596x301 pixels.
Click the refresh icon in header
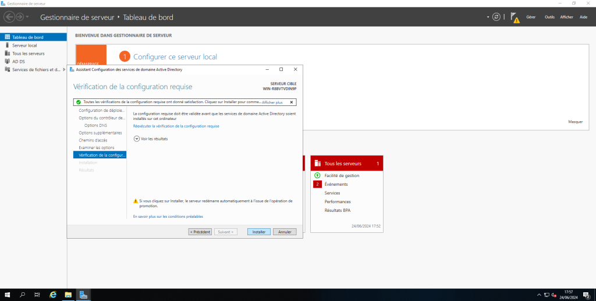coord(496,17)
